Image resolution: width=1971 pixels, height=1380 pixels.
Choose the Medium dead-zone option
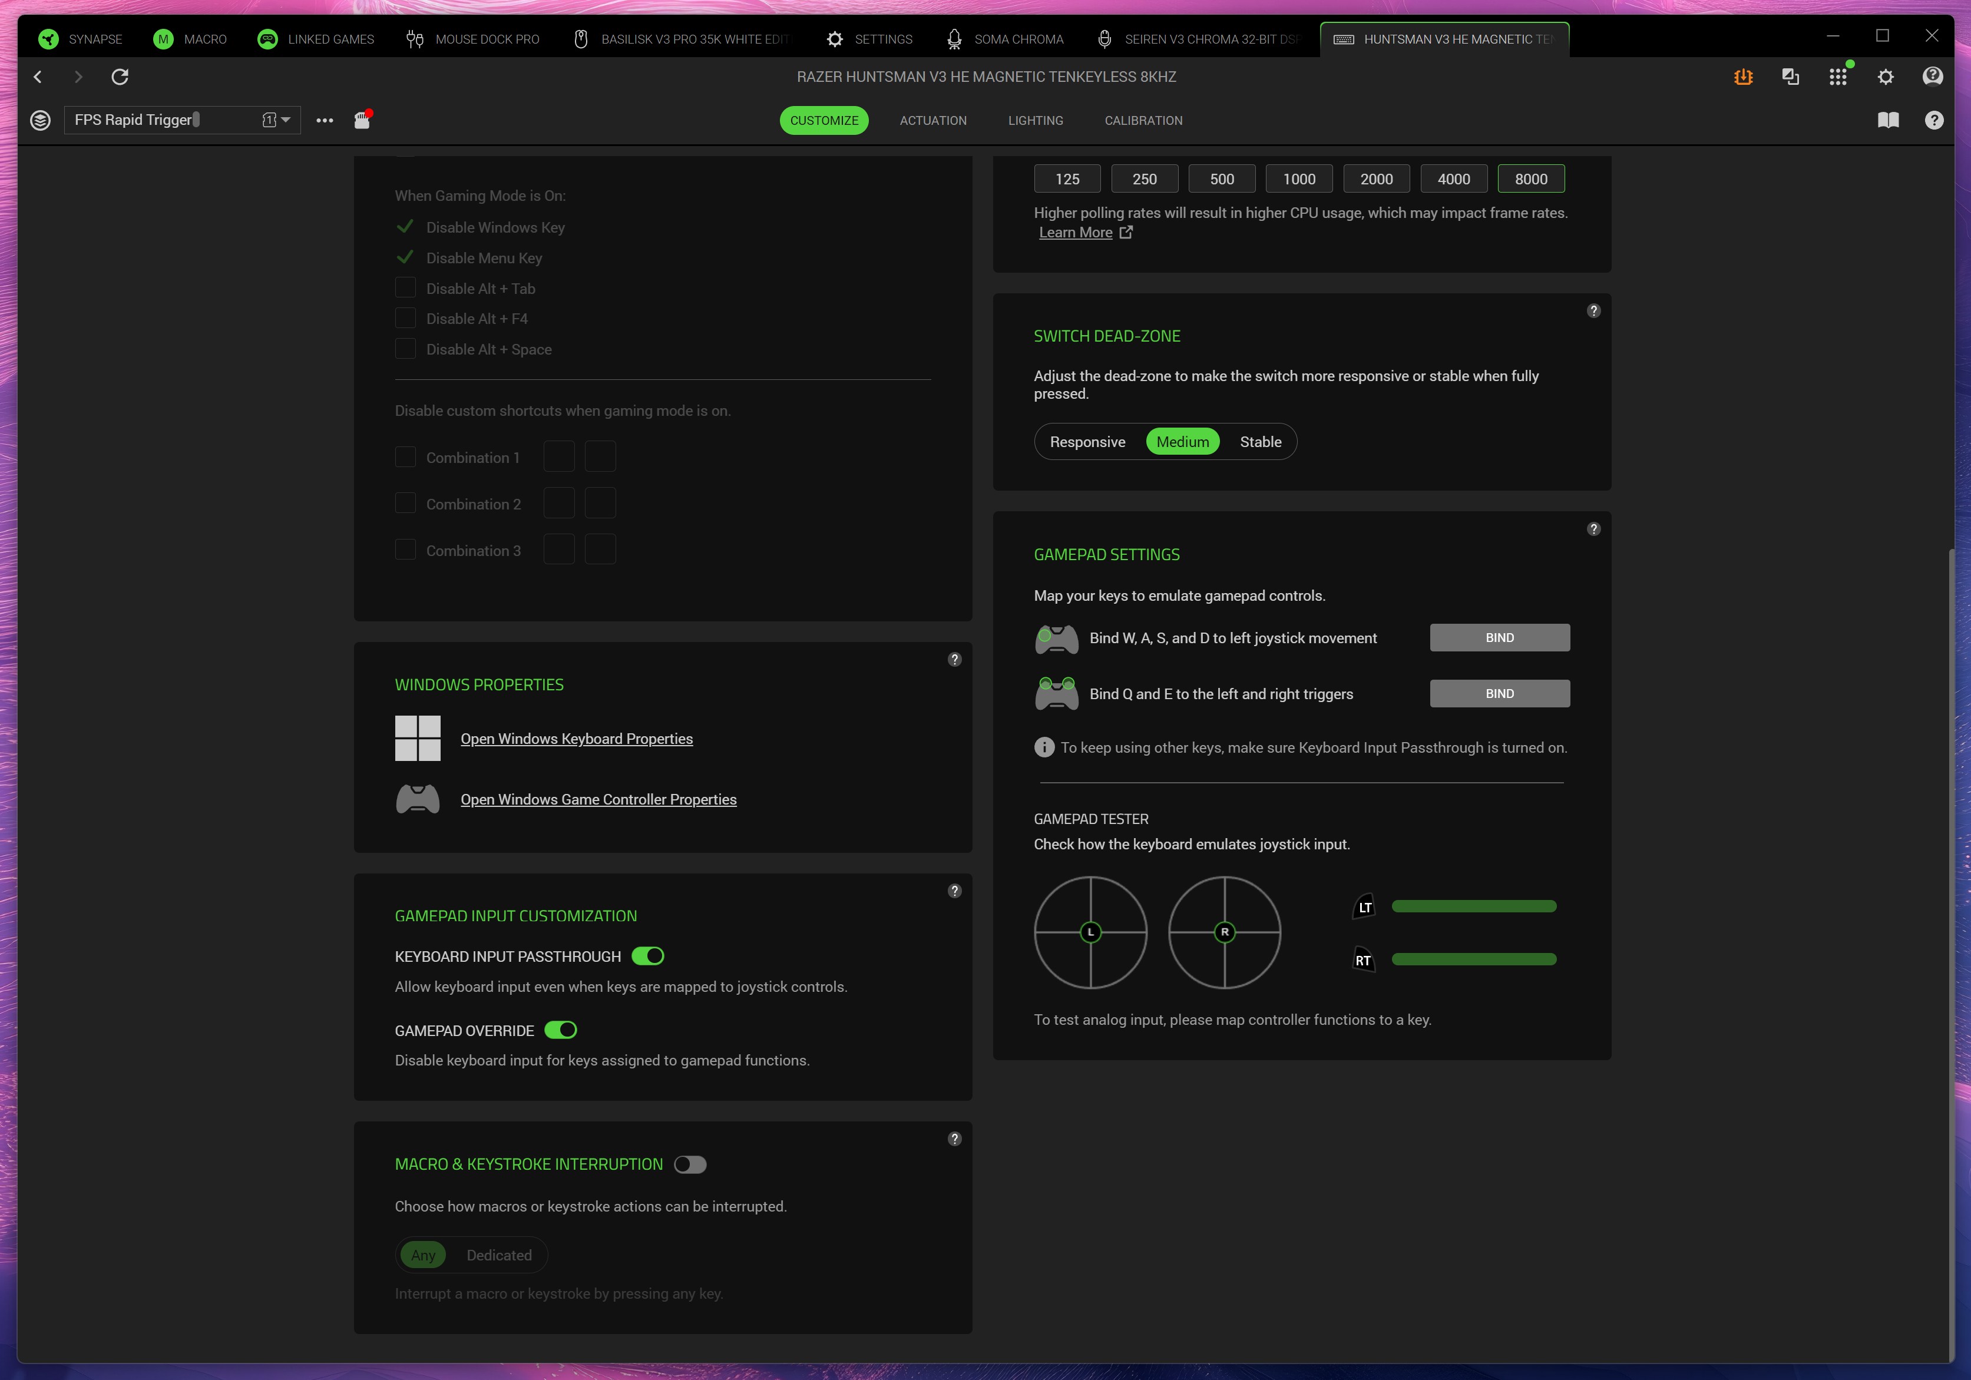pos(1182,442)
